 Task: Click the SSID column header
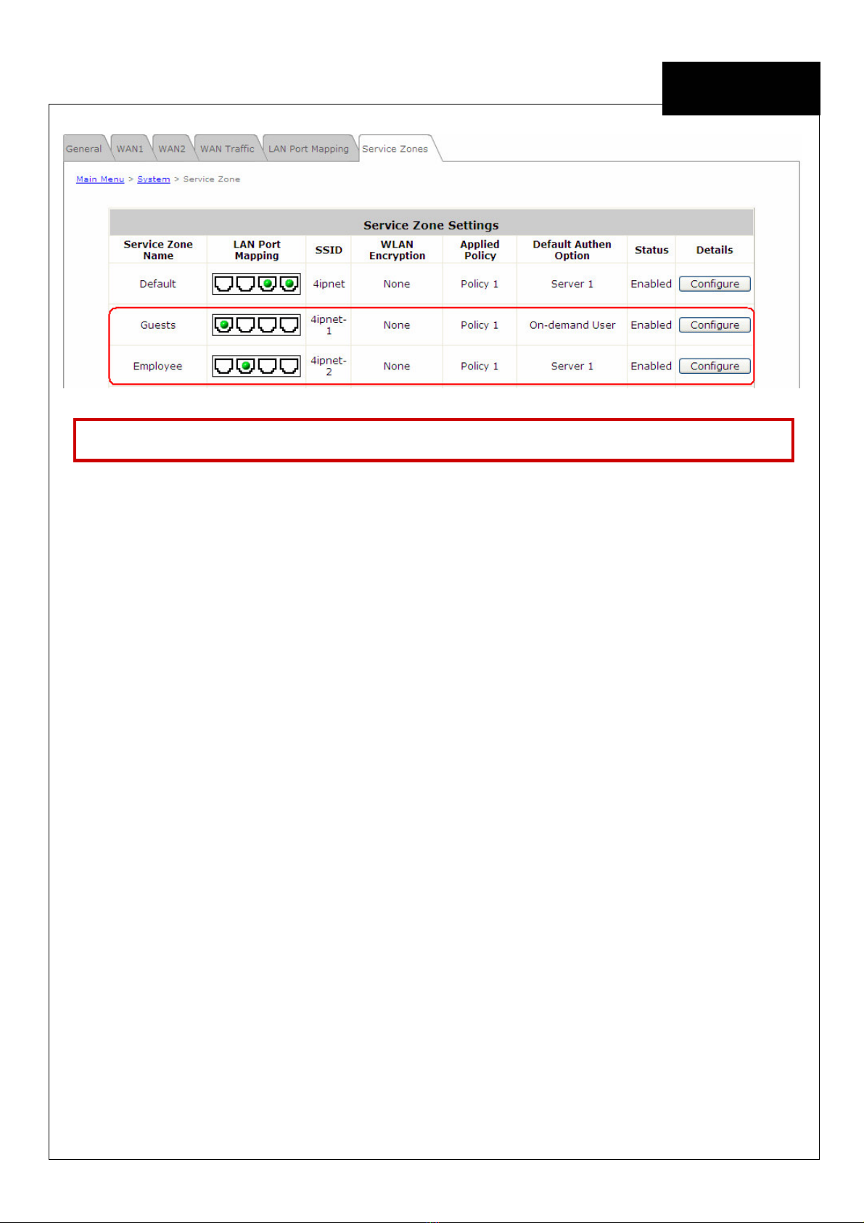coord(329,250)
